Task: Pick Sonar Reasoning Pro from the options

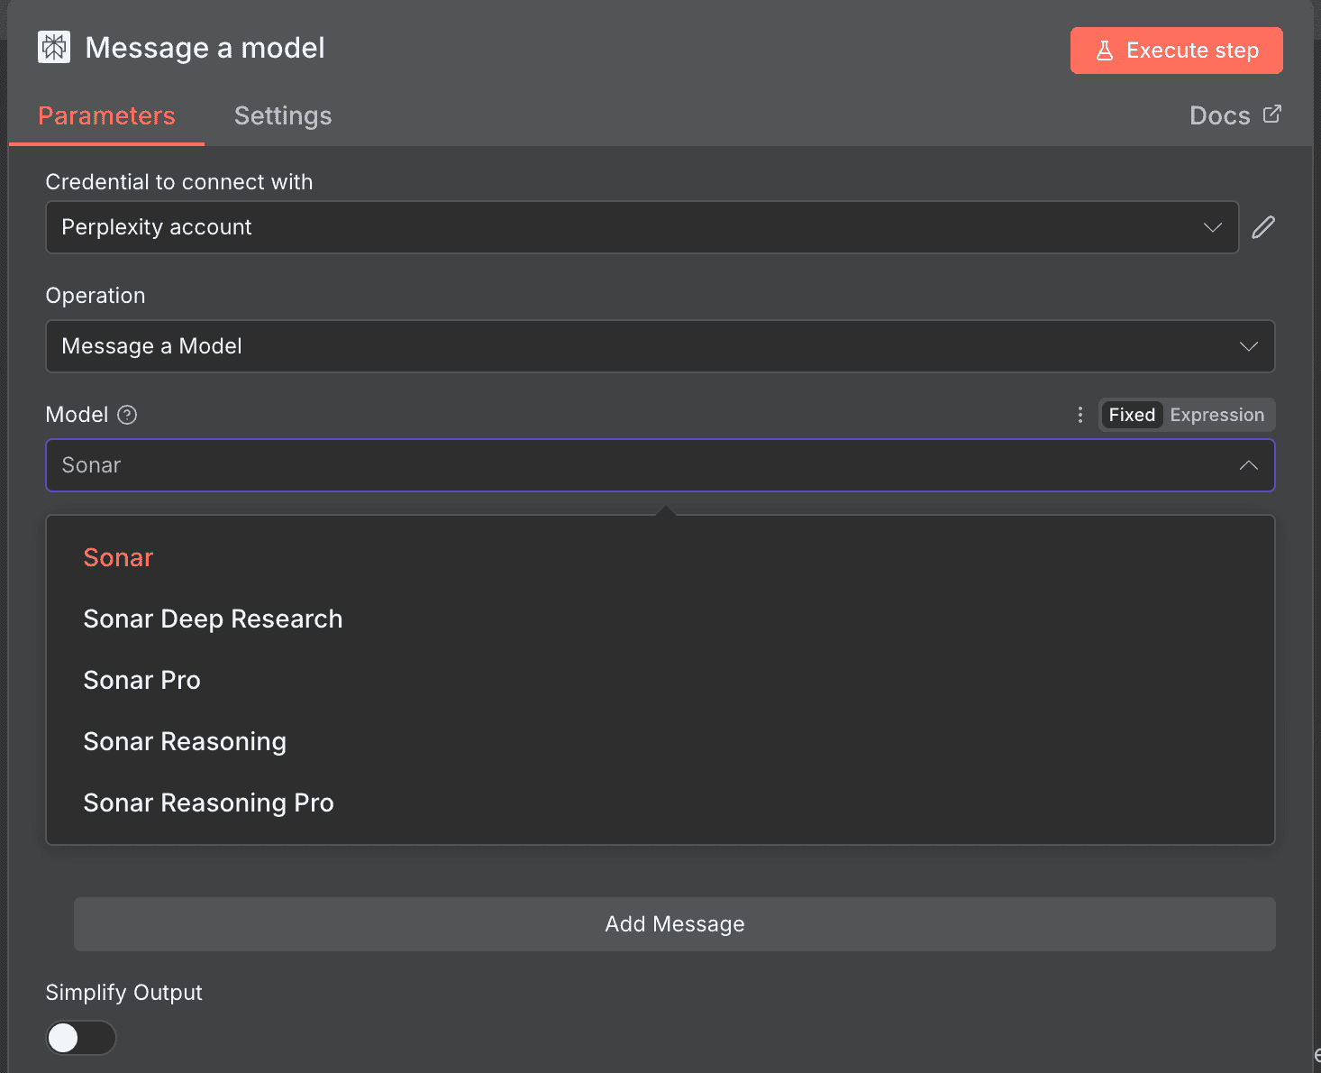Action: 208,802
